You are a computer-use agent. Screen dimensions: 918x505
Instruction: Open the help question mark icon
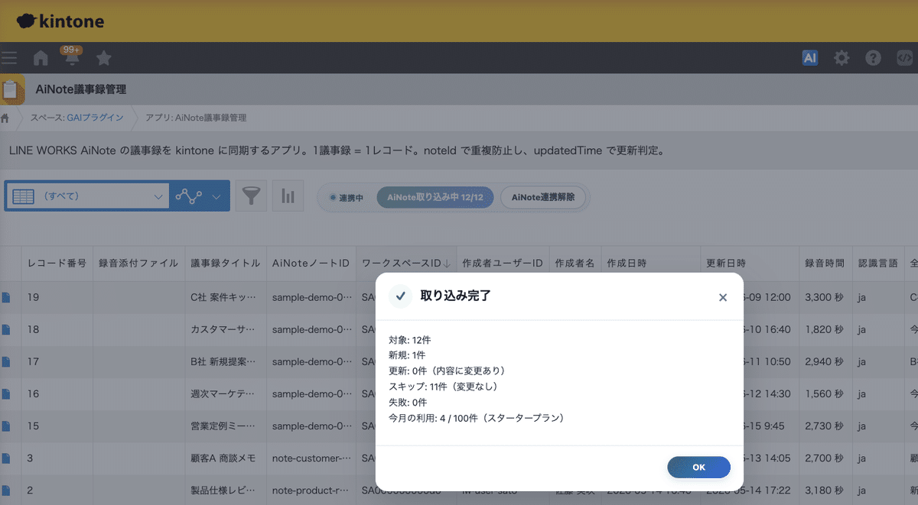tap(873, 58)
